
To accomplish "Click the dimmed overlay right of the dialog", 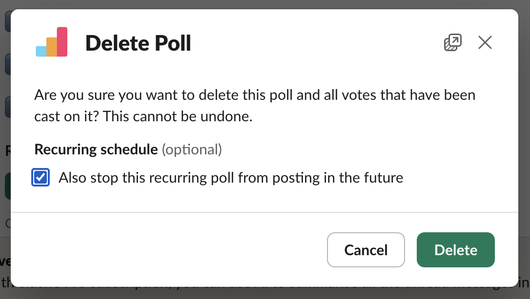I will pos(524,146).
